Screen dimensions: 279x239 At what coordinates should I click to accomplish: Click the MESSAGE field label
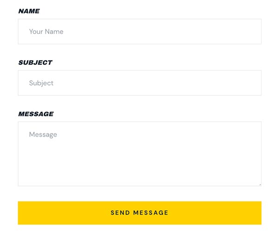[x=36, y=114]
